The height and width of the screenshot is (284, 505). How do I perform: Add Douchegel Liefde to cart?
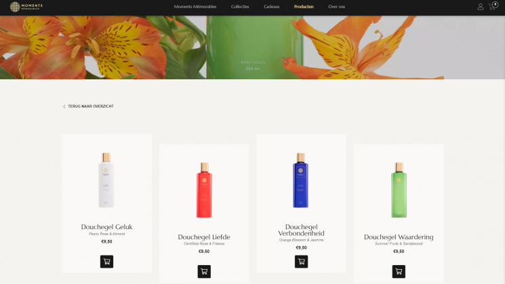[204, 271]
